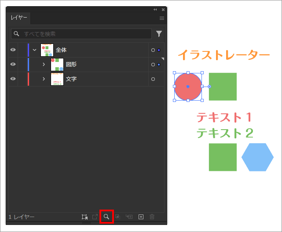282x232 pixels.
Task: Close the Layers panel with X
Action: [x=163, y=10]
